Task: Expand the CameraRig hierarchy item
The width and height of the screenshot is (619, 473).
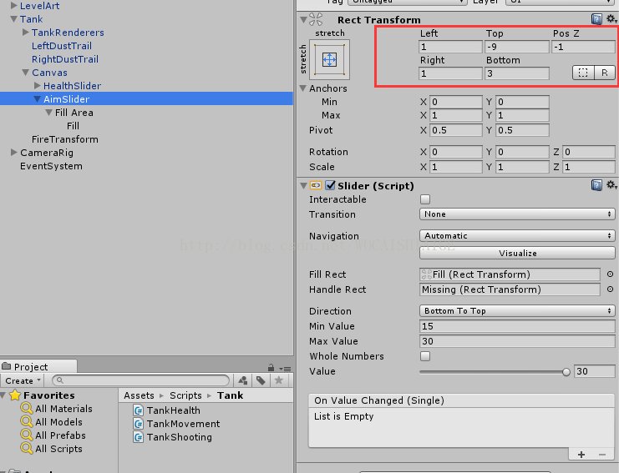Action: coord(14,152)
